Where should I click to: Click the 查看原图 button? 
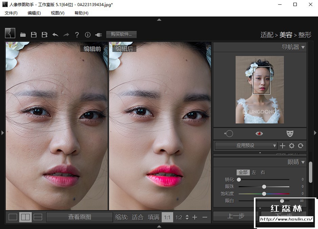click(x=80, y=217)
